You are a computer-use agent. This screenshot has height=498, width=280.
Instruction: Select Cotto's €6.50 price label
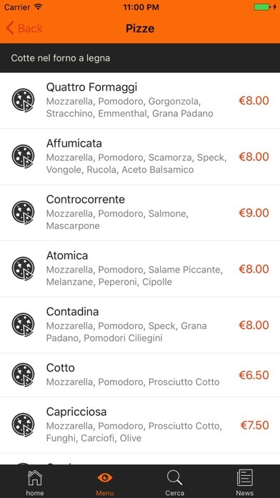pos(254,375)
